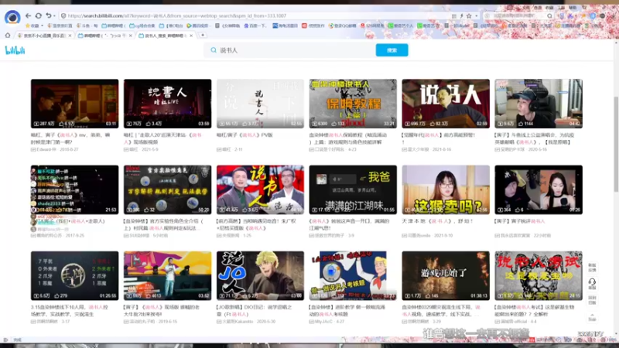Focus the bilibili search field containing 说书人
The width and height of the screenshot is (619, 348).
click(x=290, y=50)
